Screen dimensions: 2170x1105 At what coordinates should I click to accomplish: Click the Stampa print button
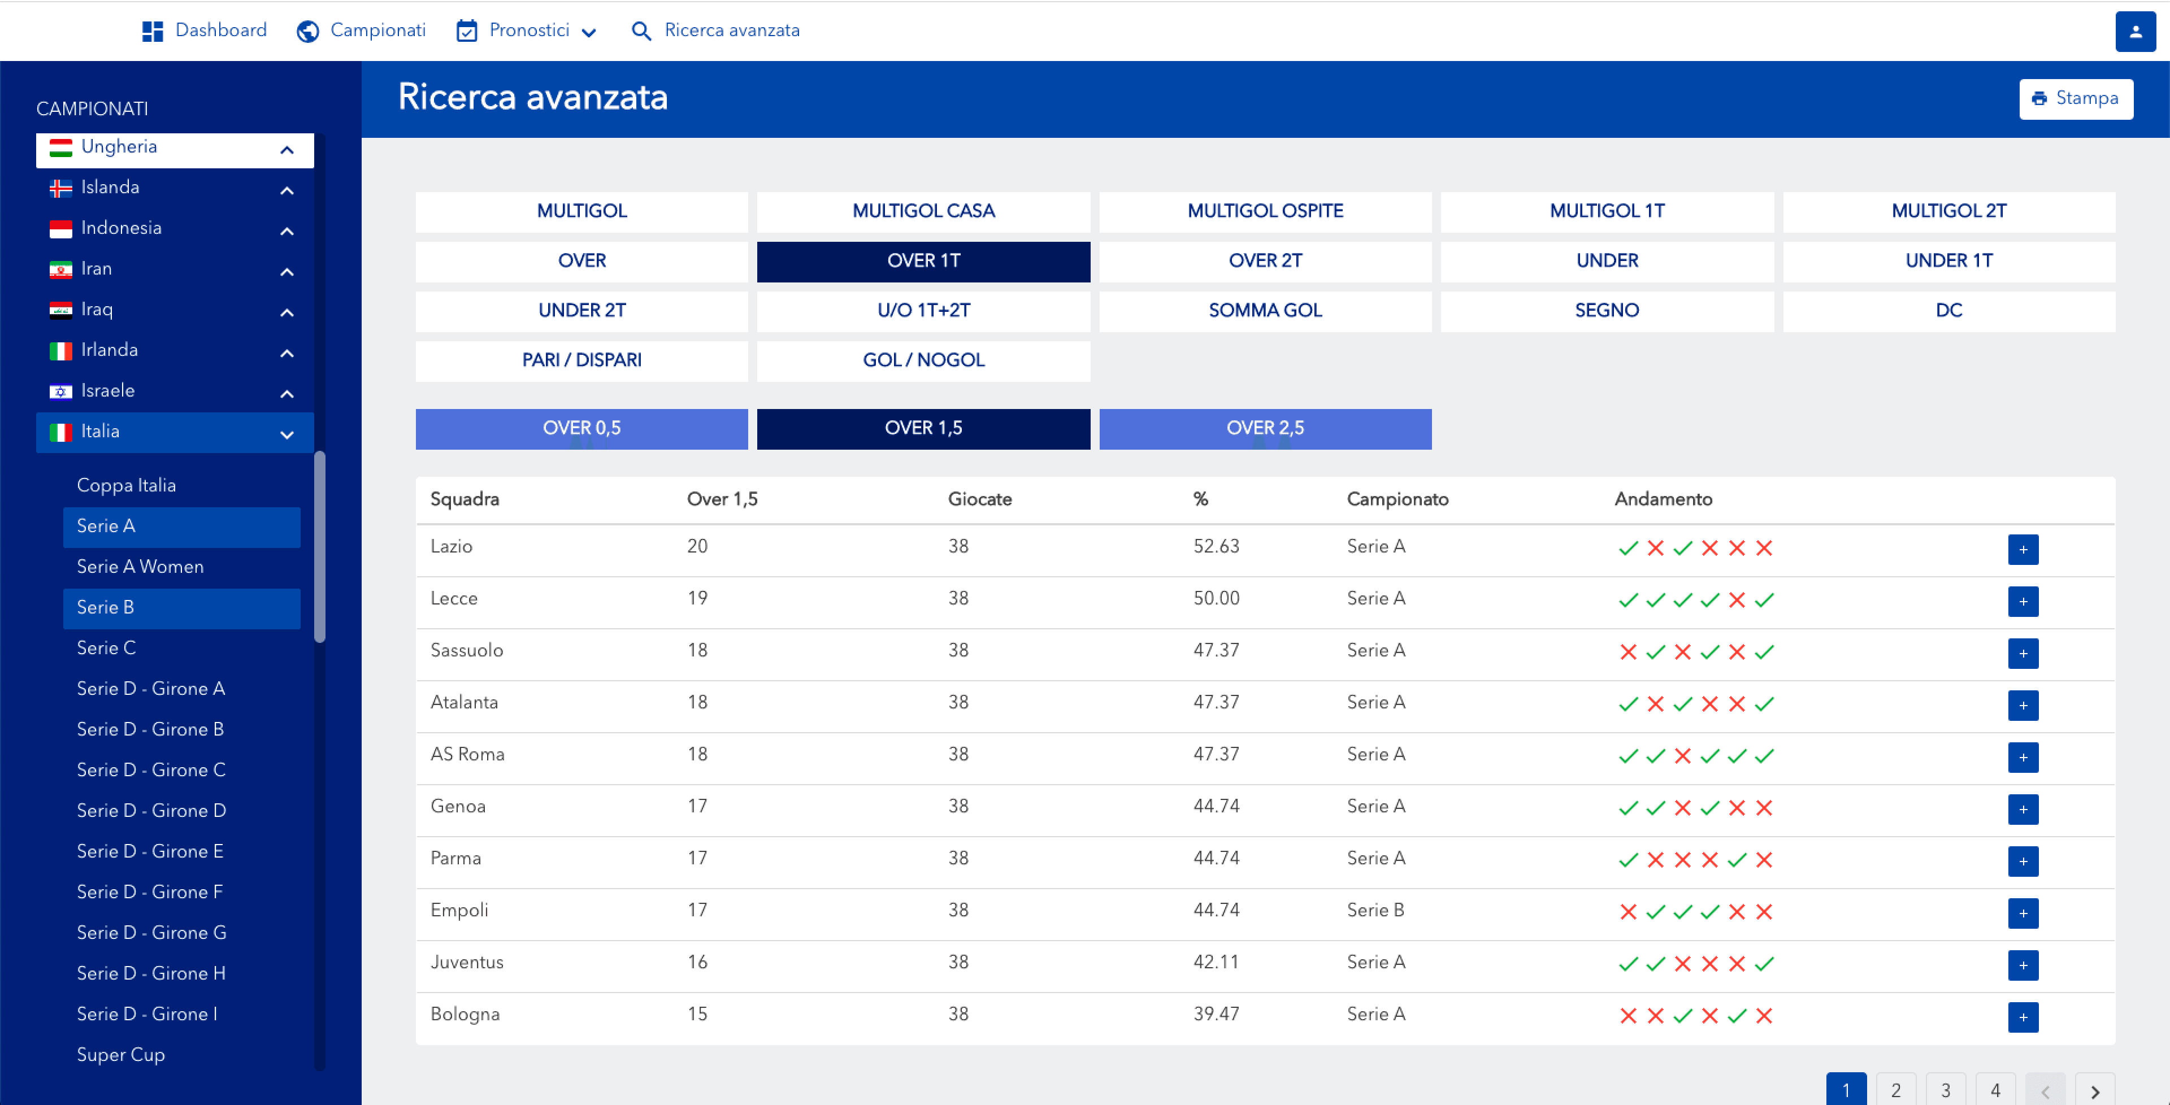(x=2076, y=98)
